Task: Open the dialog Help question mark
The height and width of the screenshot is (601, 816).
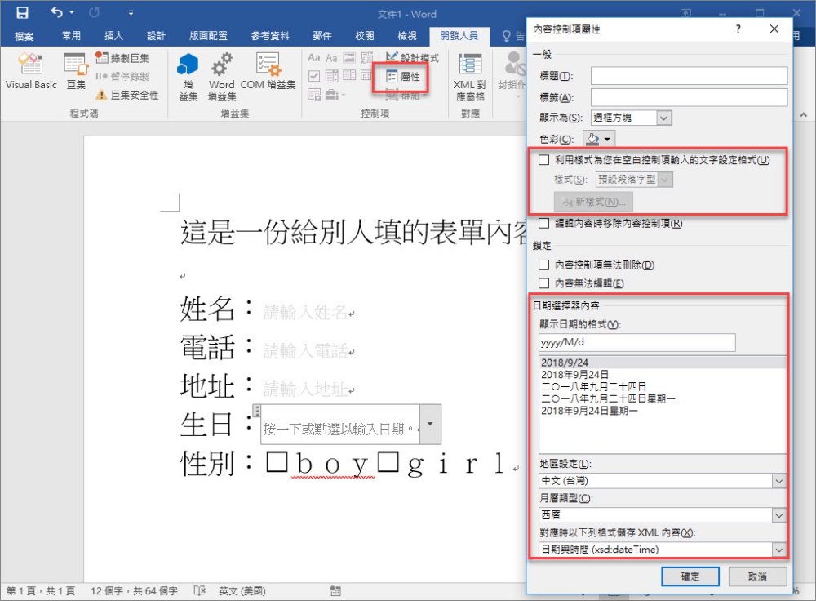Action: click(x=738, y=29)
